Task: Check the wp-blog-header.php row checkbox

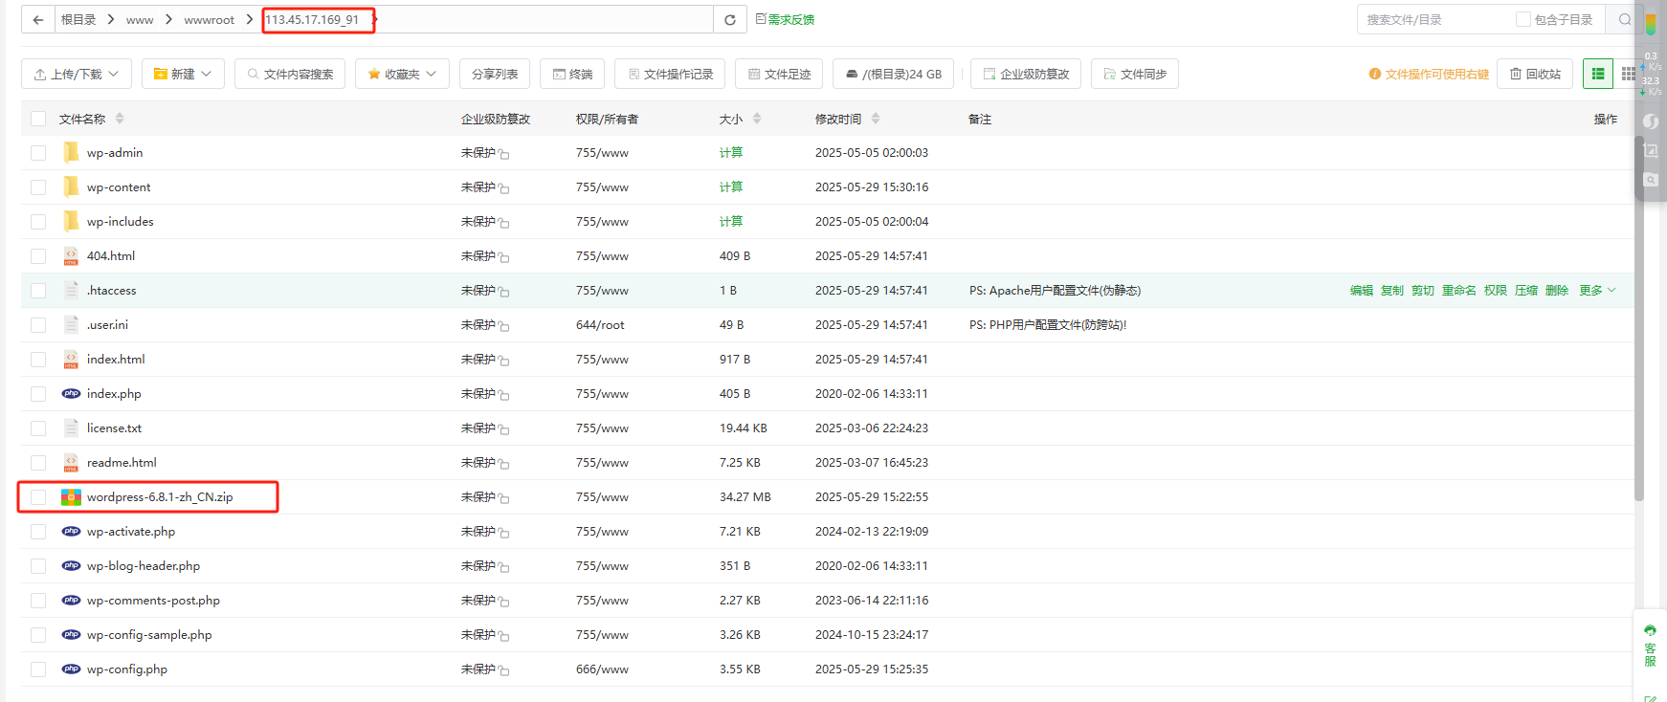Action: pos(38,566)
